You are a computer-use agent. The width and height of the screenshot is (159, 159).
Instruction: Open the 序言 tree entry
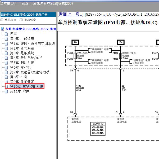pyautogui.click(x=13, y=34)
